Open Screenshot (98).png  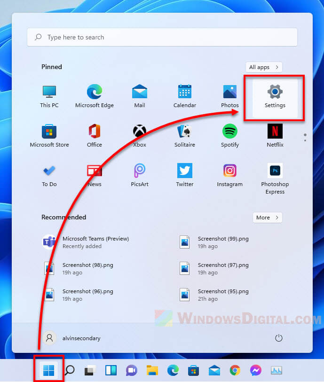[79, 268]
